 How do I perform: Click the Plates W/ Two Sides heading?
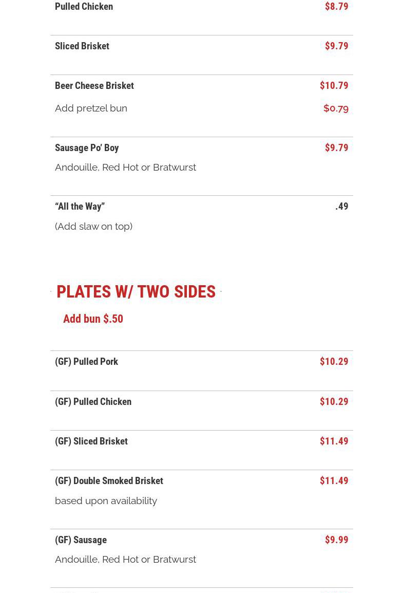click(x=136, y=292)
